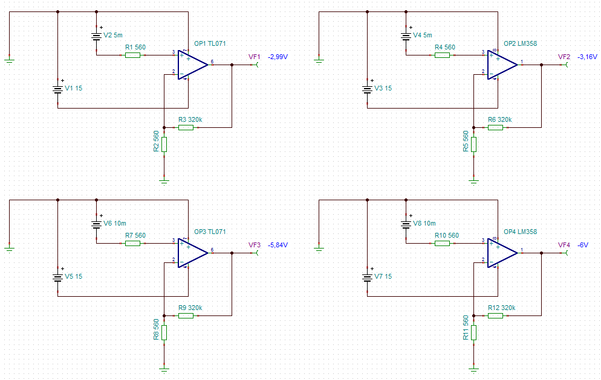Viewport: 601px width, 380px height.
Task: Click the V3 15 battery symbol
Action: [x=368, y=89]
